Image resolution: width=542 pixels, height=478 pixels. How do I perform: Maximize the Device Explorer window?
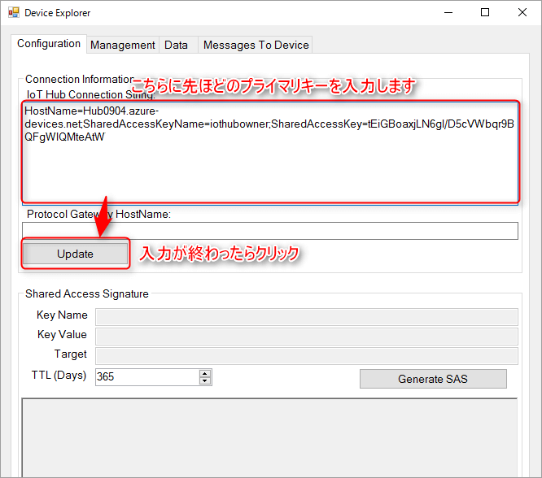pos(485,13)
